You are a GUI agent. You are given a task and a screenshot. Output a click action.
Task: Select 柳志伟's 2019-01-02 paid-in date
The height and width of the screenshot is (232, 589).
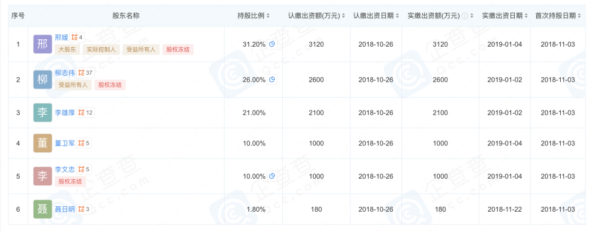pos(505,80)
